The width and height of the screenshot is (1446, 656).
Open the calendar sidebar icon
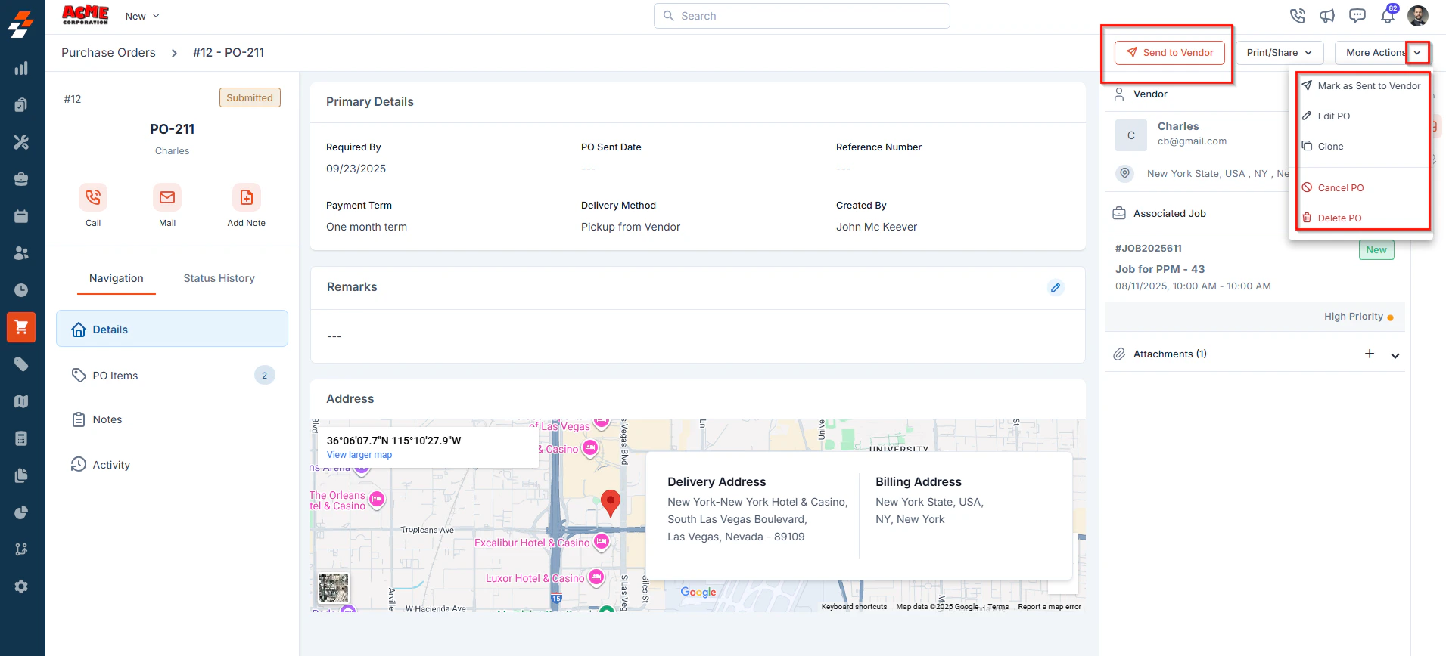click(21, 216)
